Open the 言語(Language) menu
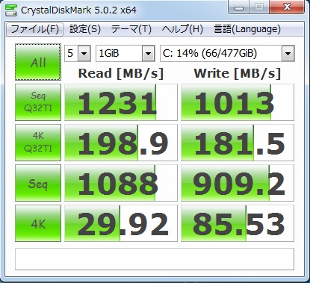The image size is (310, 283). click(247, 29)
